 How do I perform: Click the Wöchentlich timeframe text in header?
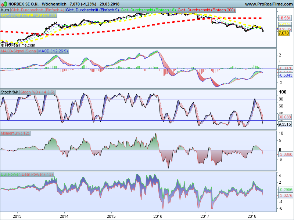pos(54,4)
